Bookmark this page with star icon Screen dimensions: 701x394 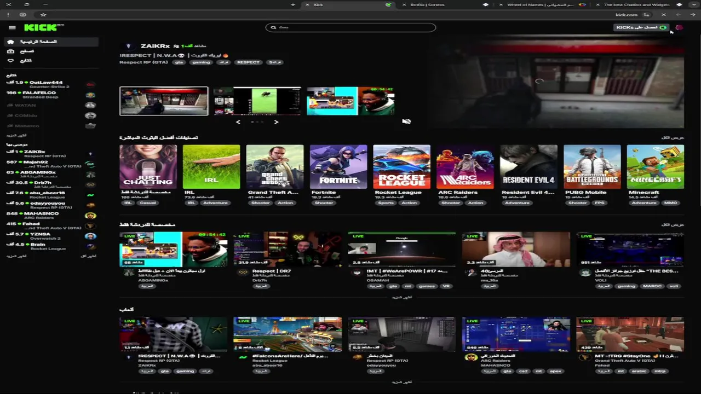[x=43, y=15]
